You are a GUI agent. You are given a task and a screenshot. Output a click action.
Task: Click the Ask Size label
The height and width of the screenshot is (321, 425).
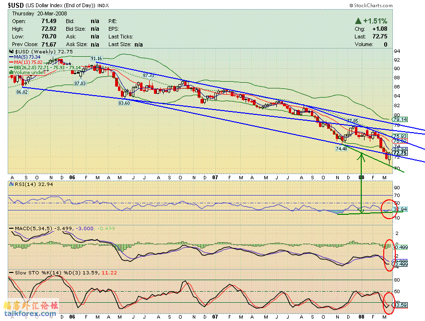[x=76, y=44]
